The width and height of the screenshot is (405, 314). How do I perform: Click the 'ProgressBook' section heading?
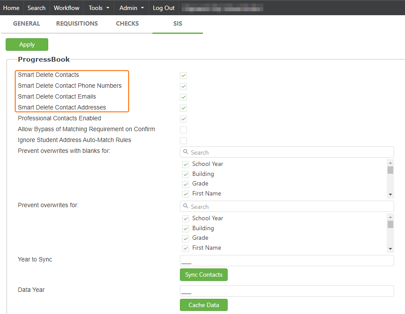(44, 59)
